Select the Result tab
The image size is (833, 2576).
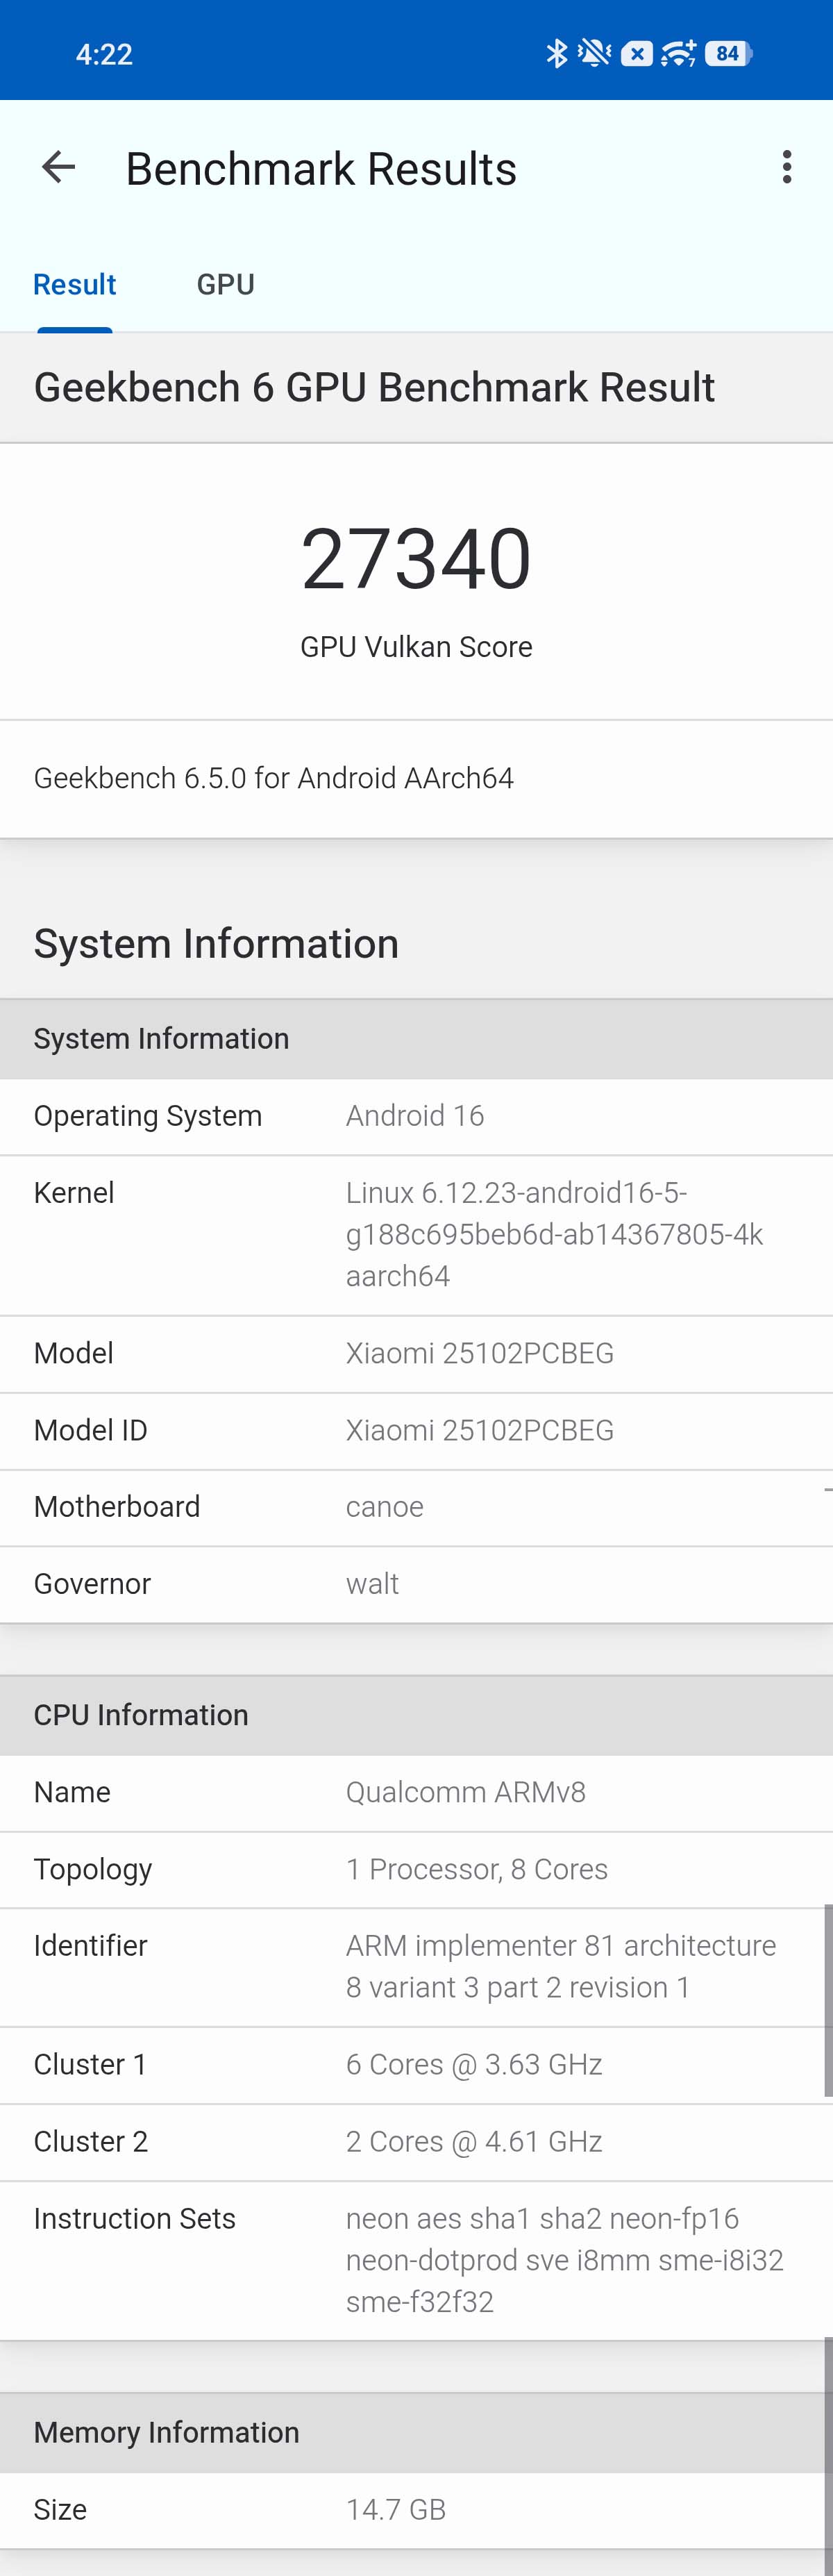75,285
